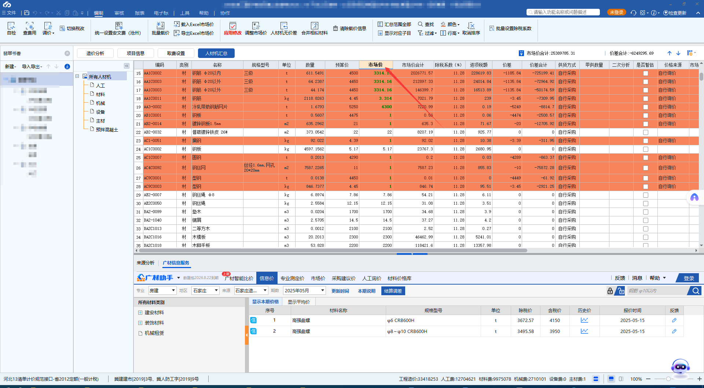Open the 过滤 filter dropdown
This screenshot has width=704, height=388.
[x=428, y=33]
